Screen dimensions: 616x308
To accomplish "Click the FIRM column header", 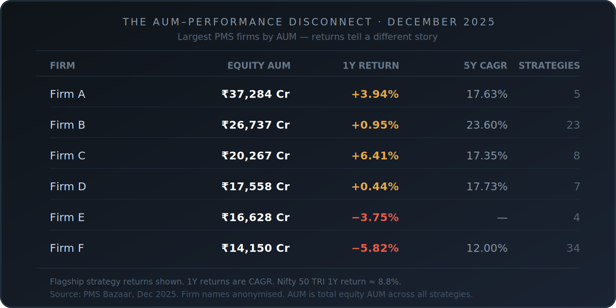I will (63, 66).
